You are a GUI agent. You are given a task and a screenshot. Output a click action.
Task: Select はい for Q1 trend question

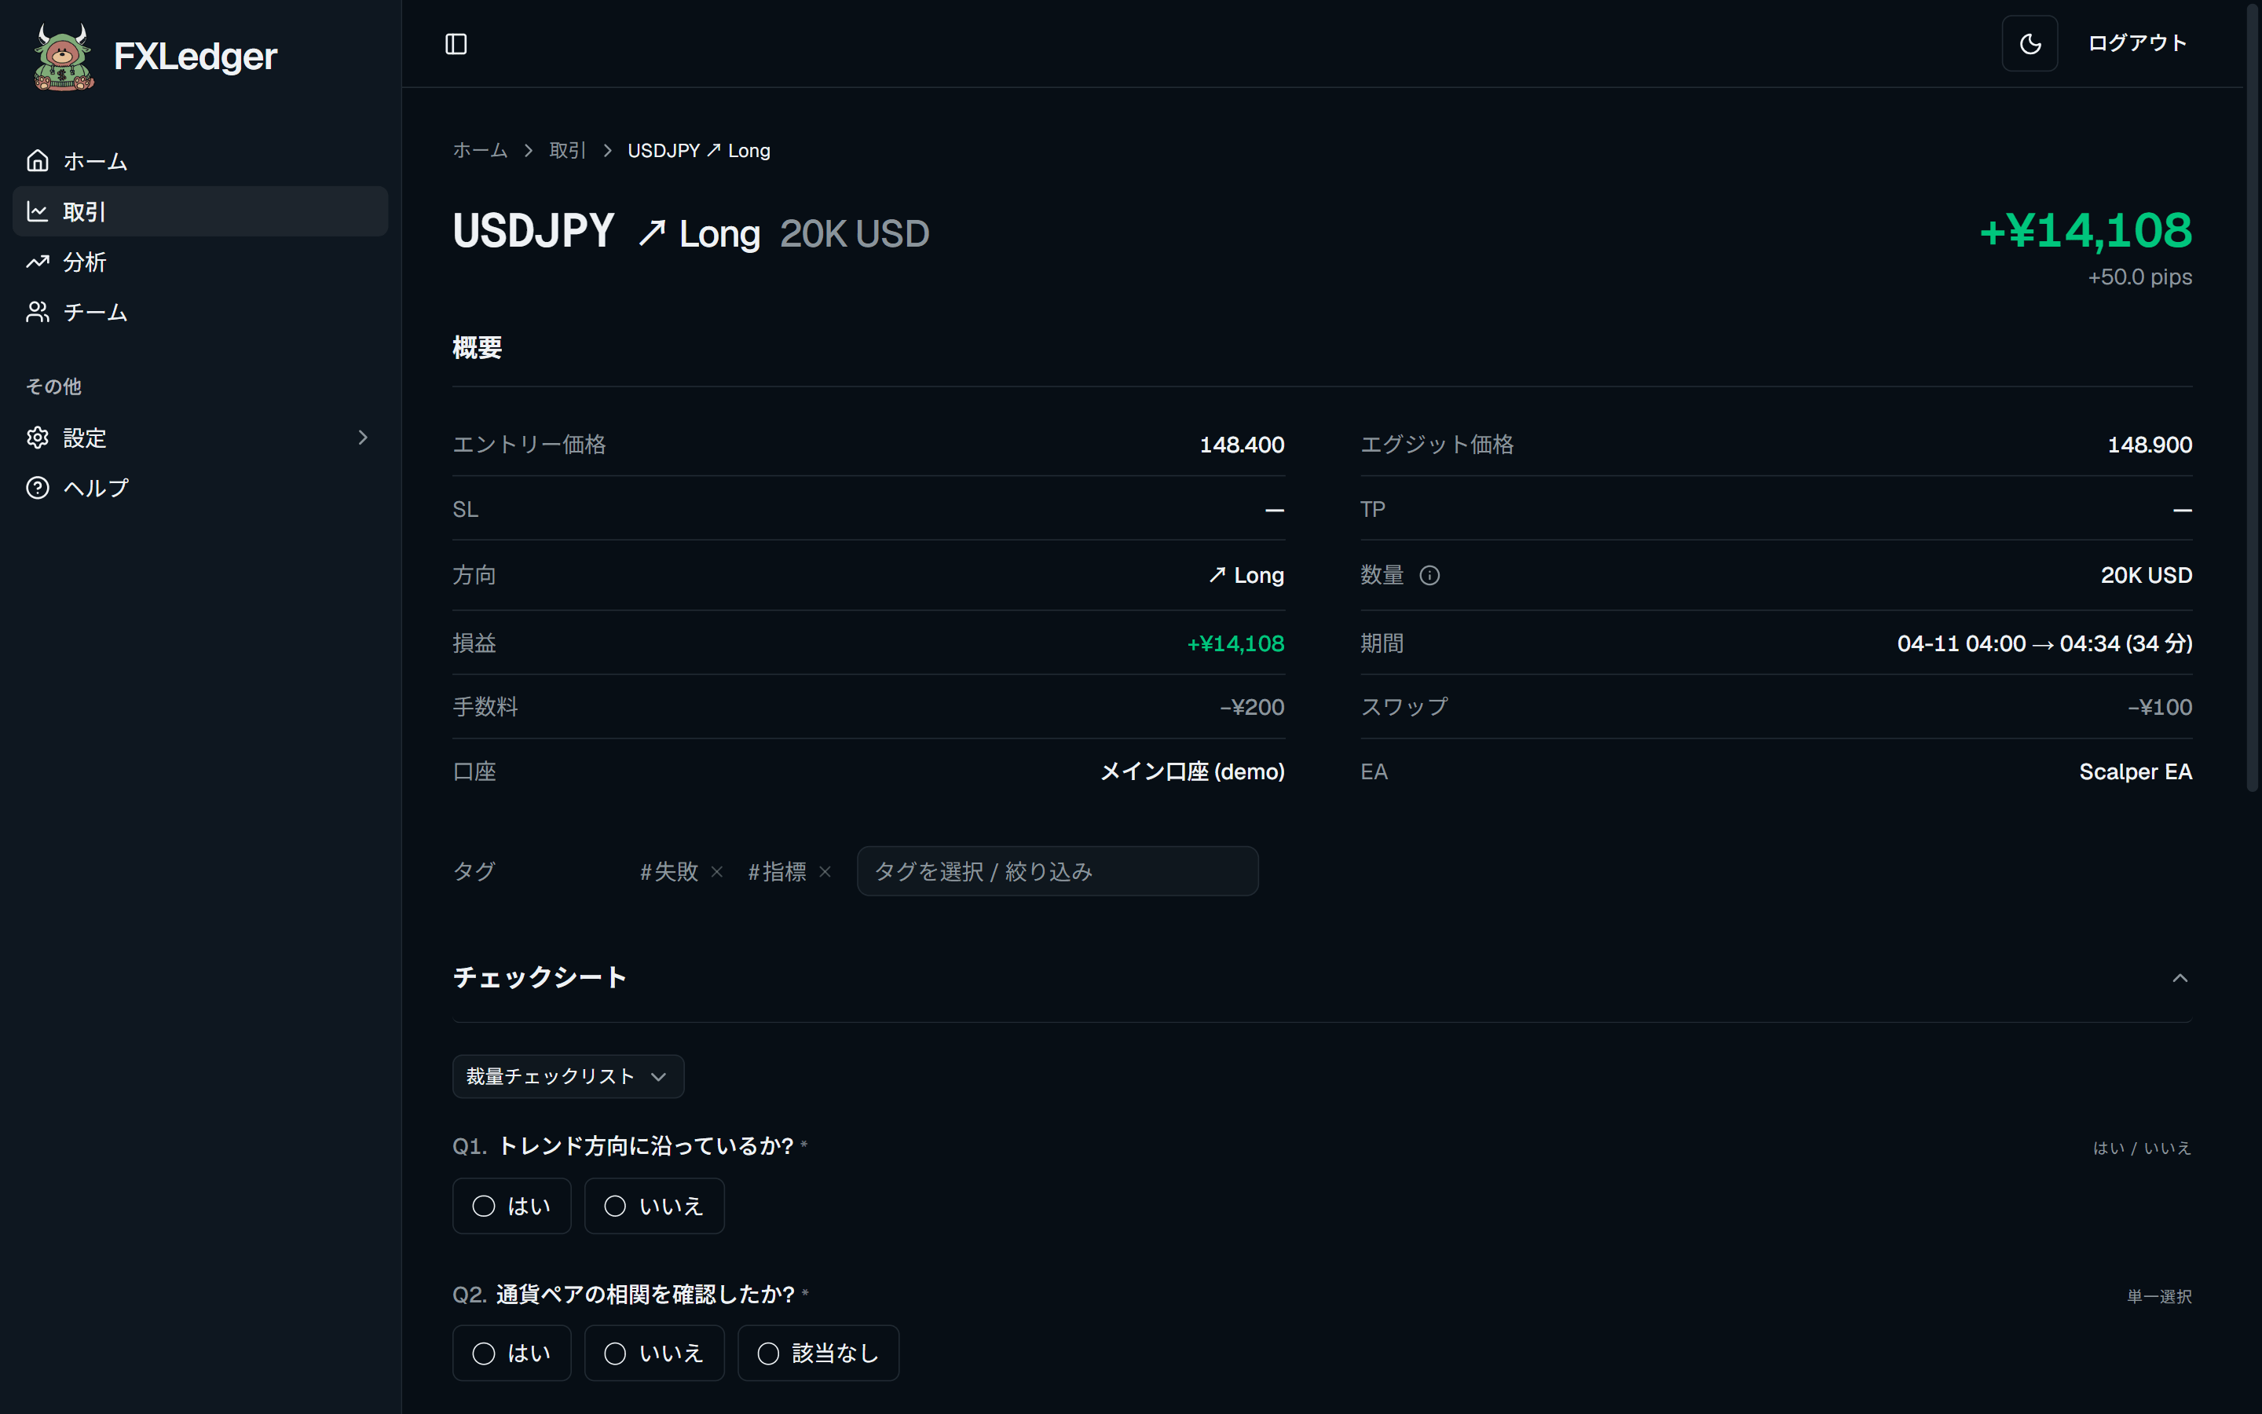pos(511,1207)
